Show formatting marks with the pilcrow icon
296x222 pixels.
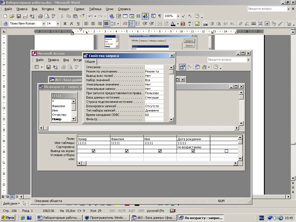click(160, 16)
